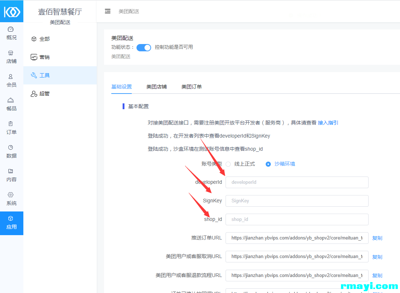Open 会员 member section
The image size is (400, 293).
pos(11,81)
